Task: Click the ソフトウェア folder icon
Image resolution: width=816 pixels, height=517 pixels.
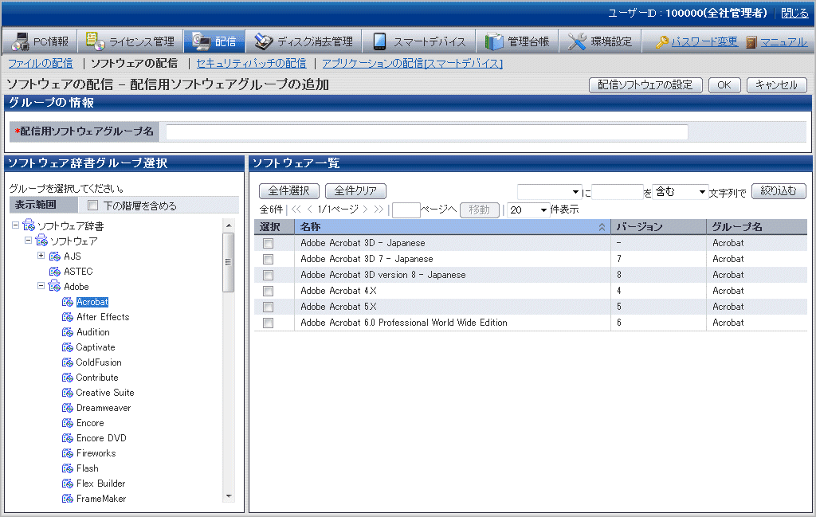Action: (x=41, y=241)
